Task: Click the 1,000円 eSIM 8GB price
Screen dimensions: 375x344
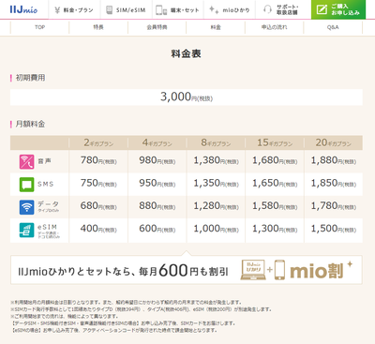Action: pyautogui.click(x=216, y=229)
